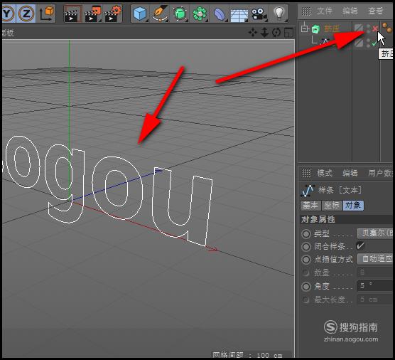Switch to the 对象 tab
The height and width of the screenshot is (360, 395).
pos(353,206)
